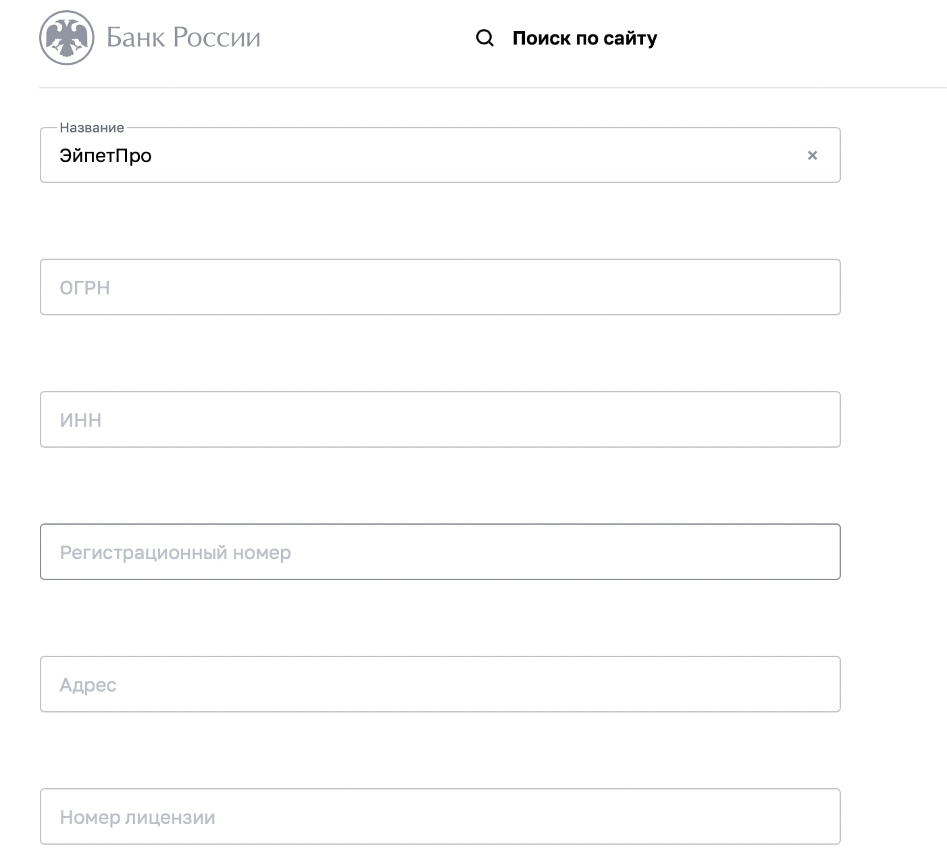Click the ИНН placeholder text
Screen dimensions: 947x859
80,420
